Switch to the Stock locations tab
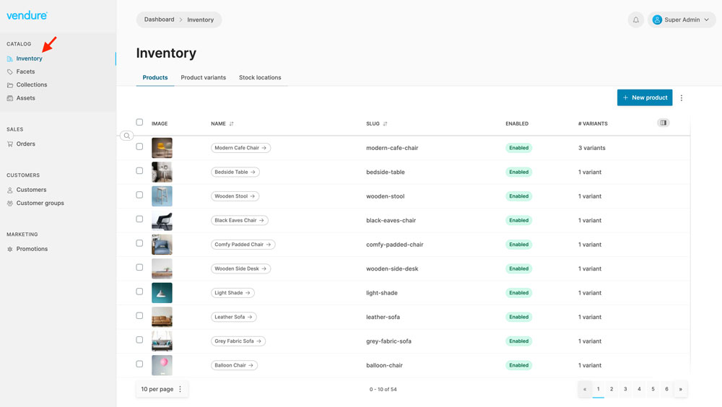Viewport: 722px width, 407px height. click(260, 78)
